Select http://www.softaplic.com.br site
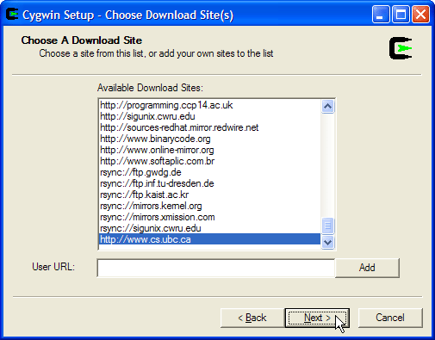This screenshot has width=435, height=340. click(209, 161)
